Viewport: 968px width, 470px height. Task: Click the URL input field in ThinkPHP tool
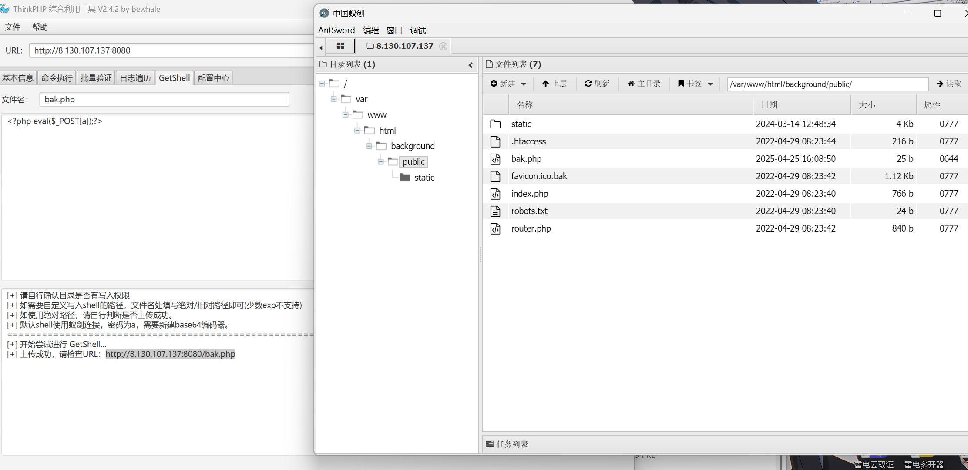point(172,50)
